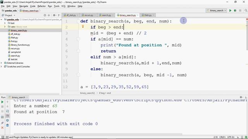The height and width of the screenshot is (139, 248).
Task: Expand the test folder
Action: (x=5, y=23)
